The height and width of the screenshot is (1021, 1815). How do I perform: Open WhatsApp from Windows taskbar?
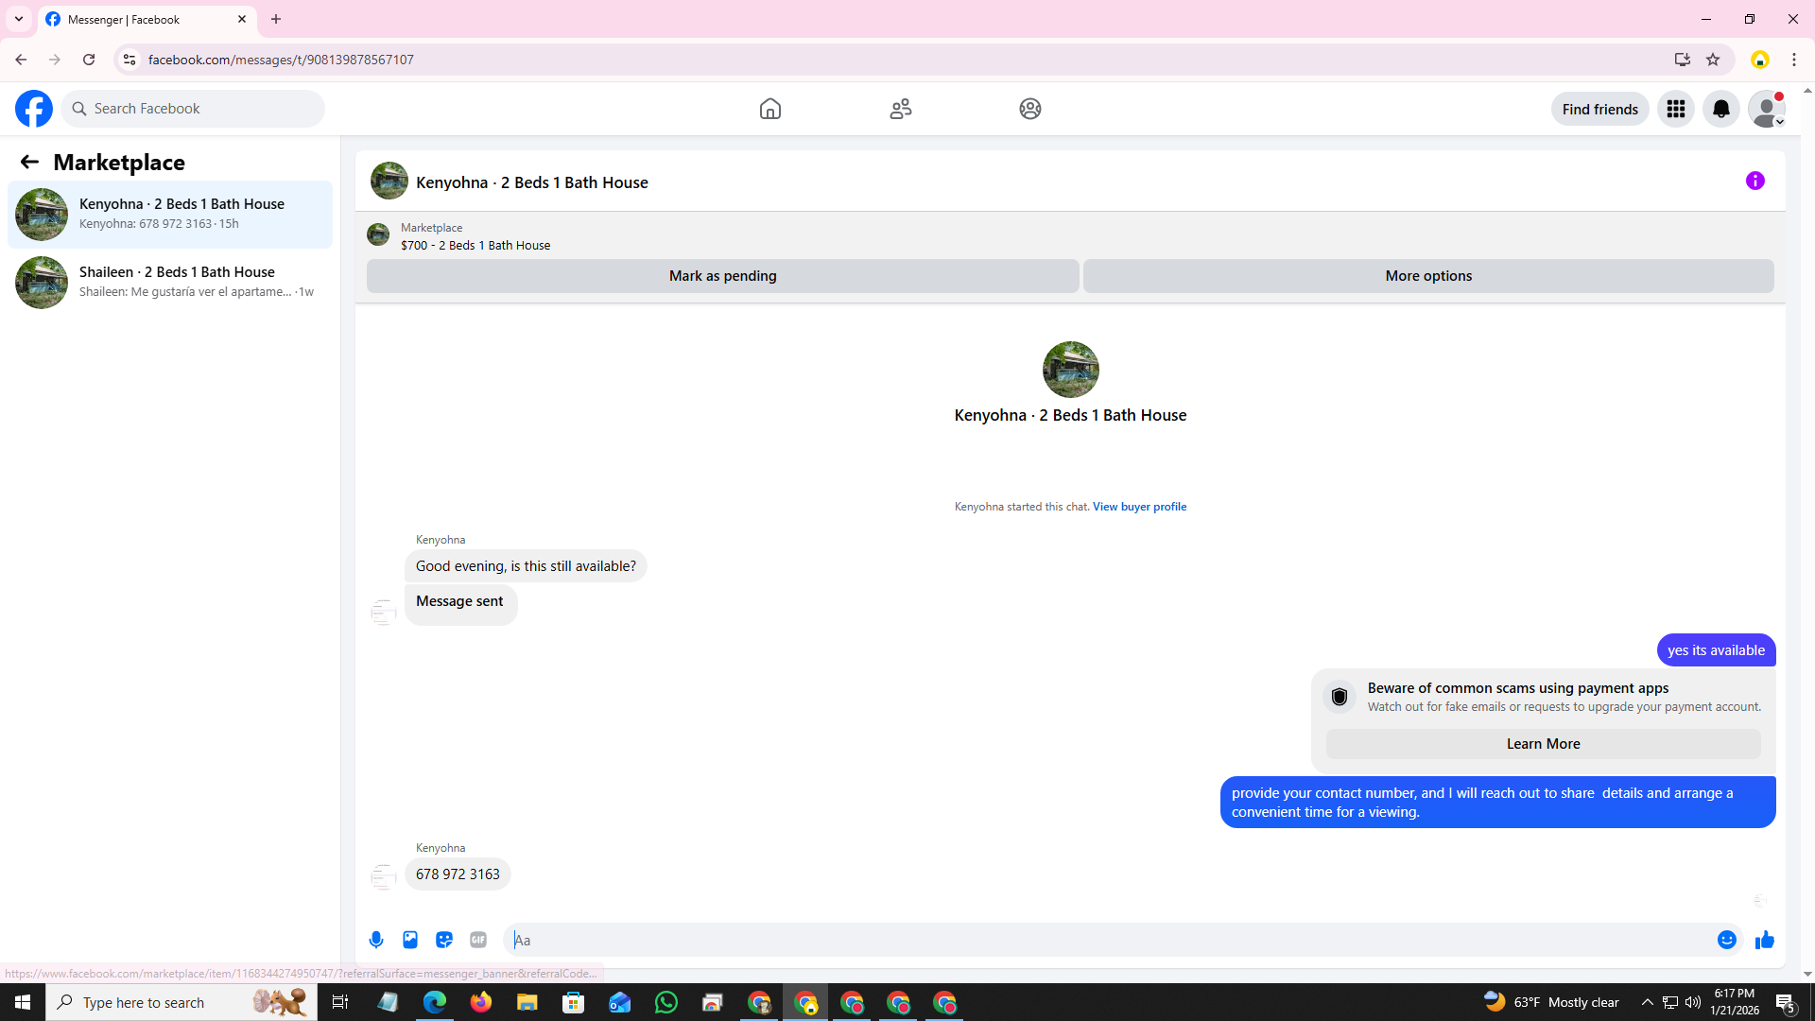click(x=666, y=1002)
